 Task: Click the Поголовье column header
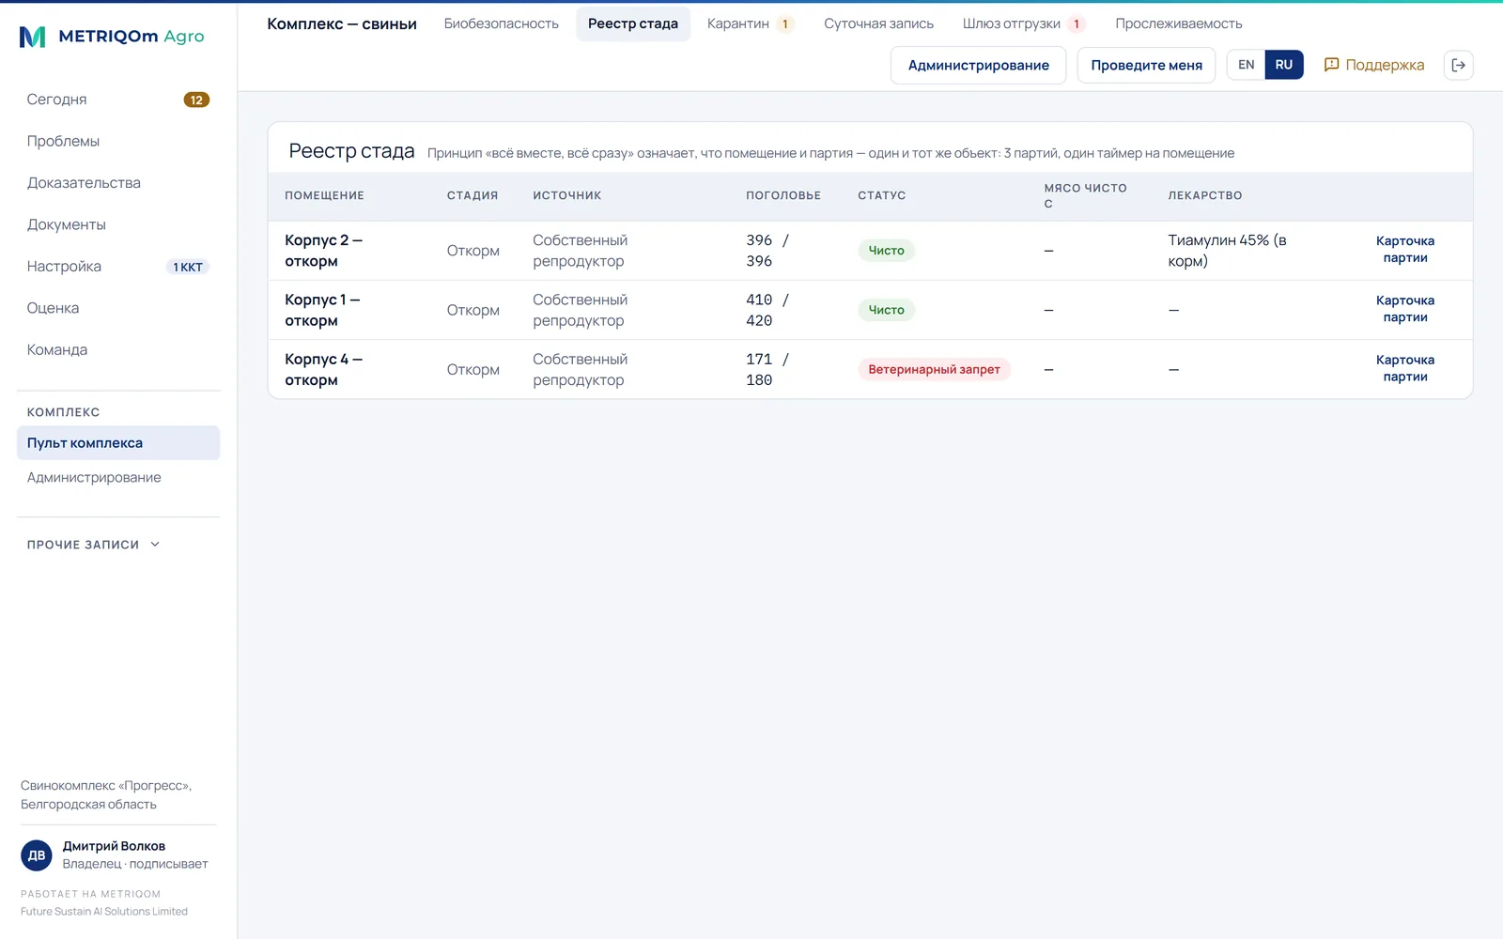click(783, 195)
